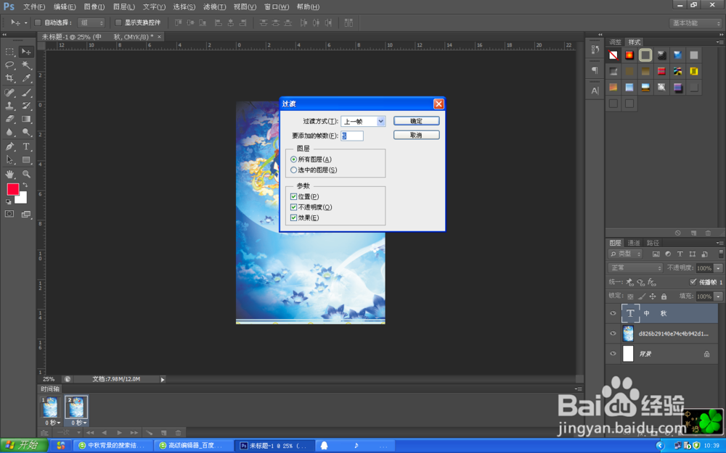Image resolution: width=726 pixels, height=453 pixels.
Task: Click the Windows Start button (开始)
Action: (x=24, y=446)
